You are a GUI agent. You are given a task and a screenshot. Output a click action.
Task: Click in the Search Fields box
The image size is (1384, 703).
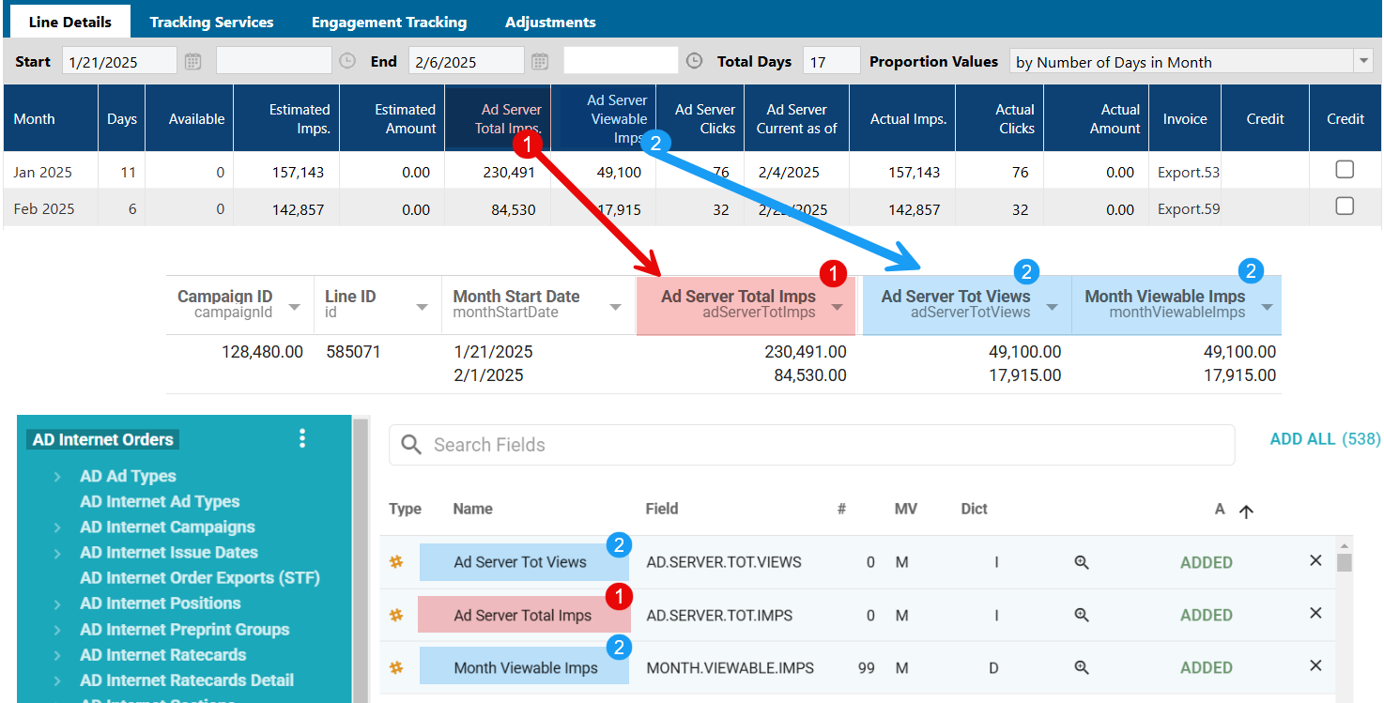click(812, 445)
